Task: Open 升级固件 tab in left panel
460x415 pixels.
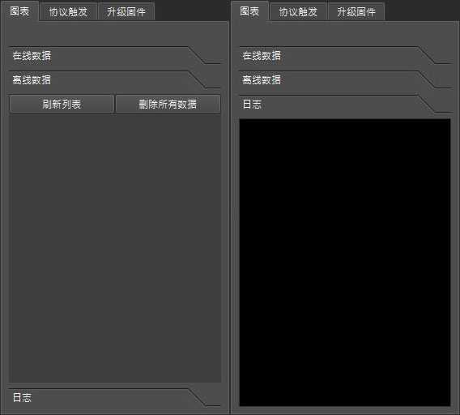Action: click(x=126, y=12)
